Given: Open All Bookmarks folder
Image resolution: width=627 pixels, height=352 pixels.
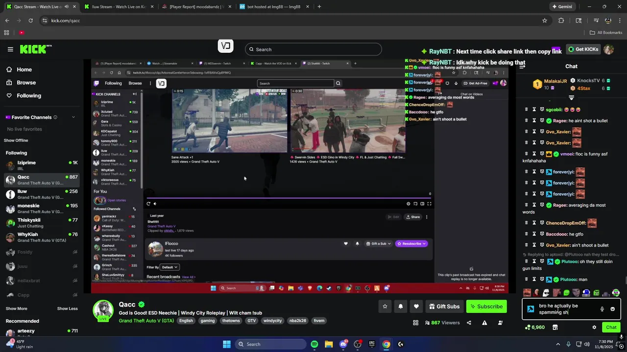Looking at the screenshot, I should click(x=606, y=33).
